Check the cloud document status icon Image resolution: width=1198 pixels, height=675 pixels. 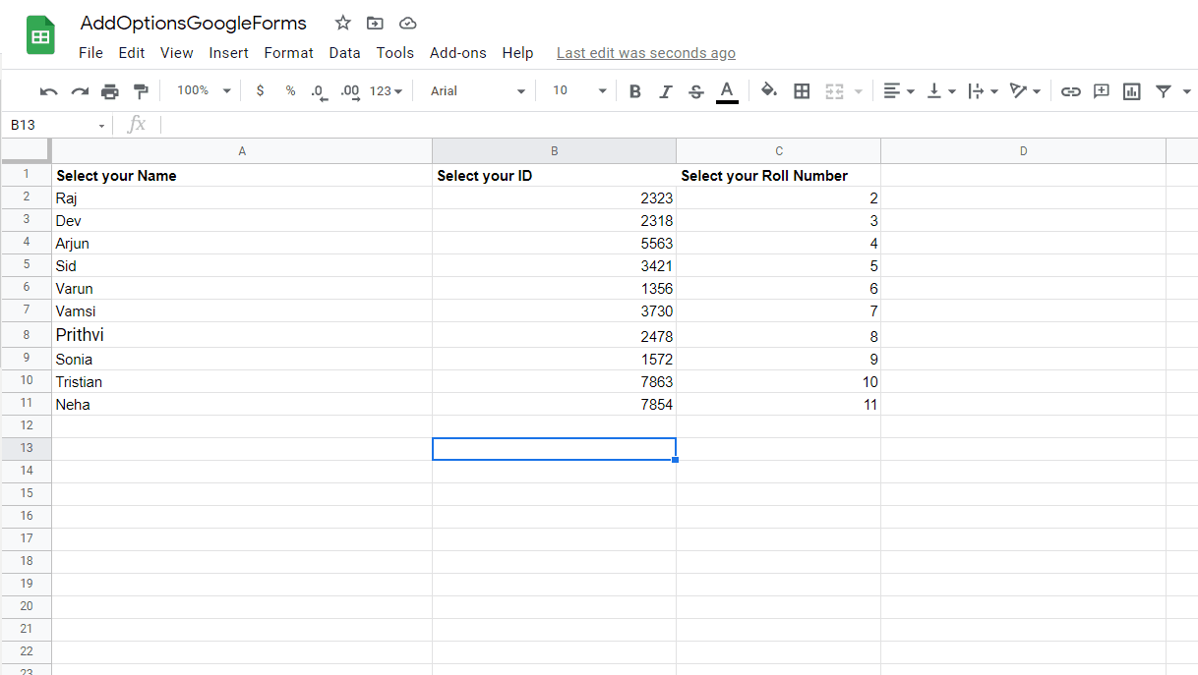[407, 23]
